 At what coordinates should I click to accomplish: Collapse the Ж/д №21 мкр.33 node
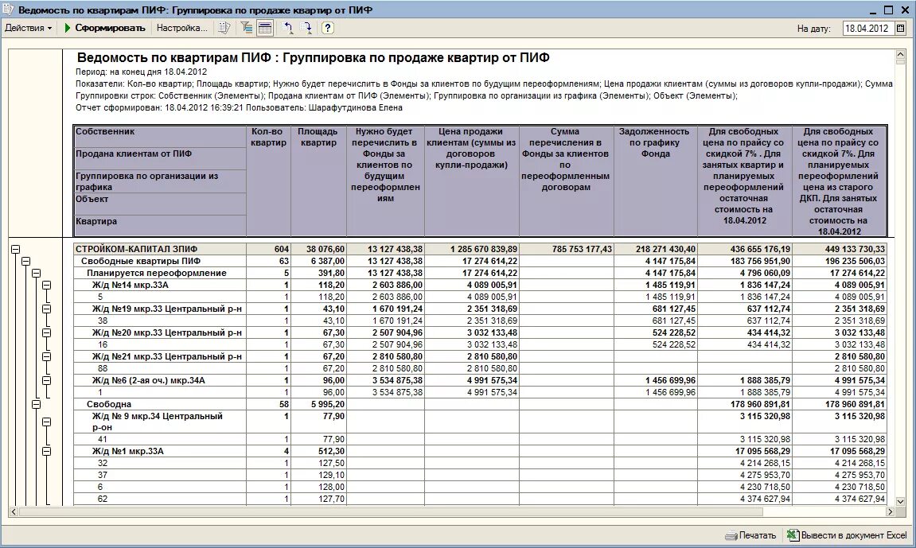click(47, 356)
